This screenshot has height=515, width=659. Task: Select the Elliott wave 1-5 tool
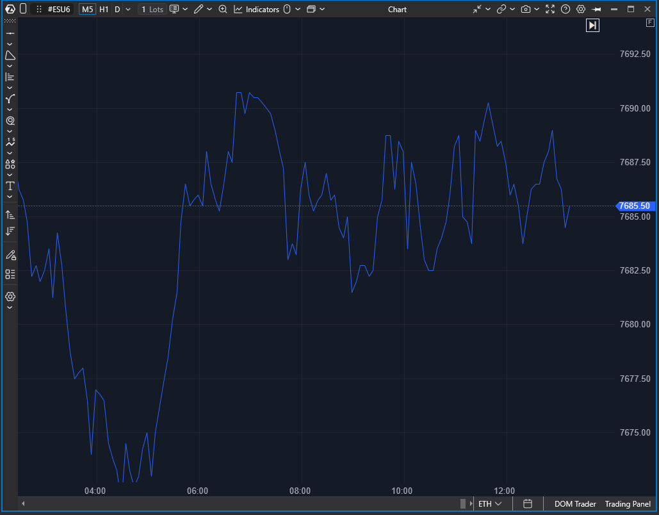point(10,142)
